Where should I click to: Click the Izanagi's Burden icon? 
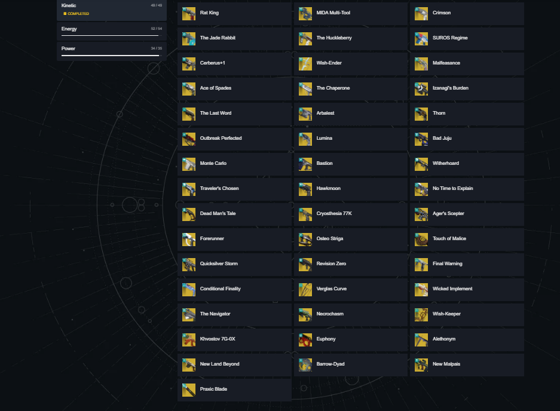(421, 89)
